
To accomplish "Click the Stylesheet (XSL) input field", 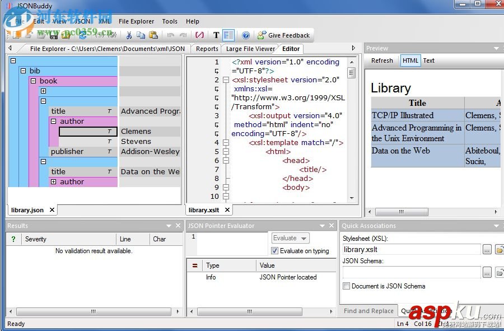I will pyautogui.click(x=412, y=249).
